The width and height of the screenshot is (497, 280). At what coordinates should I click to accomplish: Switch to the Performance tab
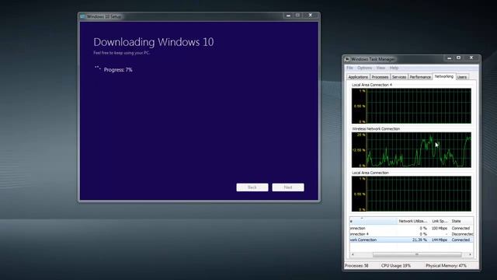(x=420, y=77)
